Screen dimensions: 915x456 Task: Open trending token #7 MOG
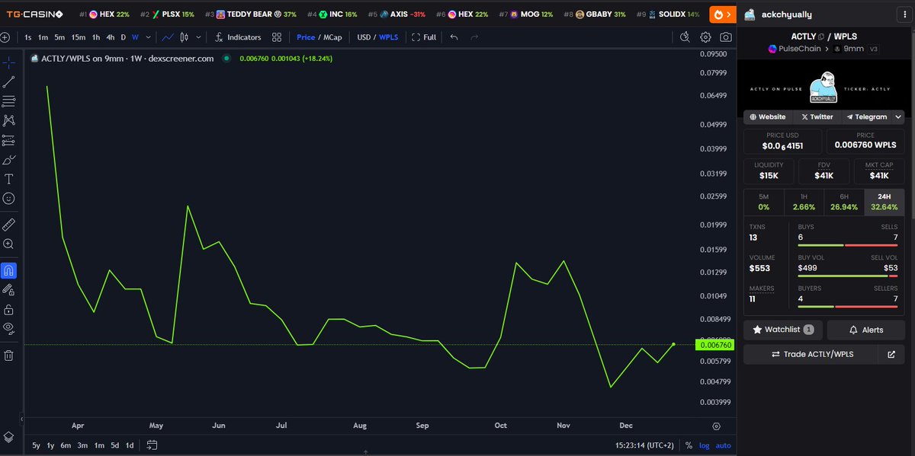tap(526, 14)
